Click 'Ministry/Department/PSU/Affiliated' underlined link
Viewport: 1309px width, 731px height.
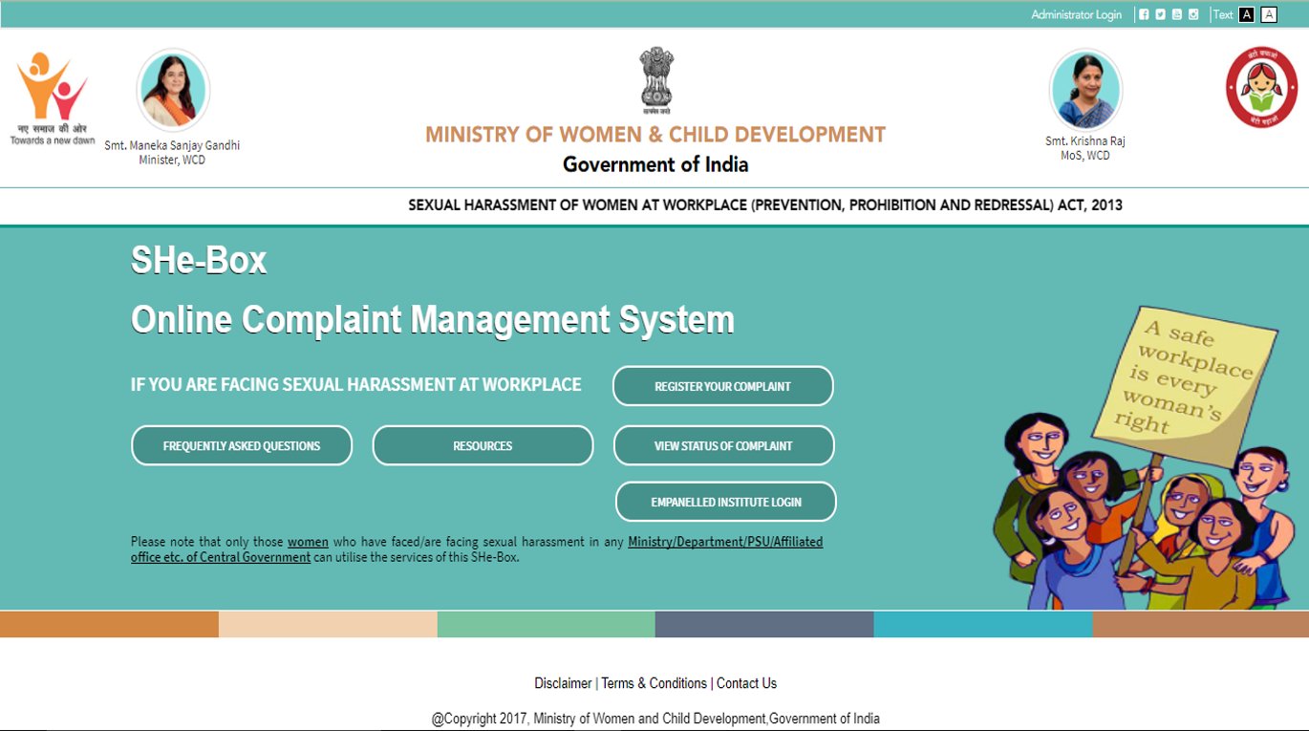(x=725, y=542)
